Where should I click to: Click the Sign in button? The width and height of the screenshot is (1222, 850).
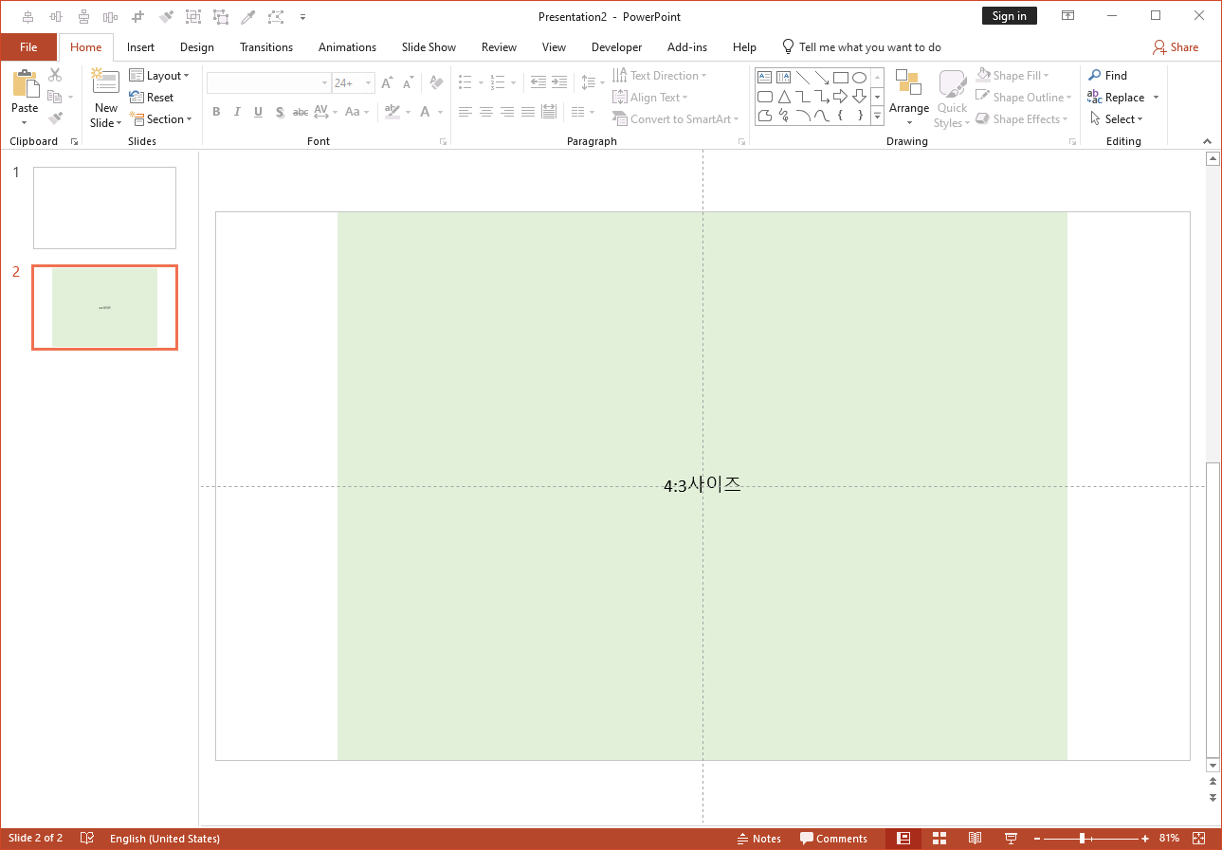click(x=1010, y=16)
